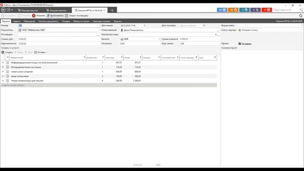Click the red cancel (Отменён) icon

pyautogui.click(x=34, y=16)
